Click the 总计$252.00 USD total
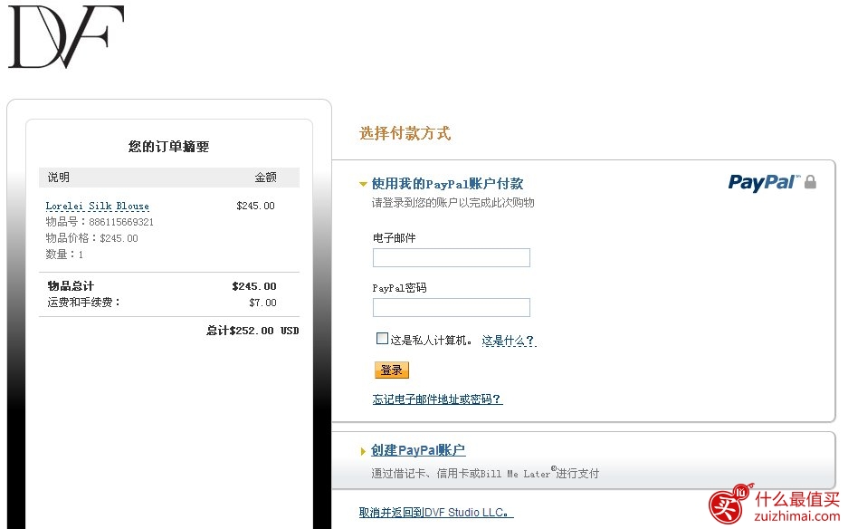Viewport: 848px width, 529px height. (x=252, y=331)
